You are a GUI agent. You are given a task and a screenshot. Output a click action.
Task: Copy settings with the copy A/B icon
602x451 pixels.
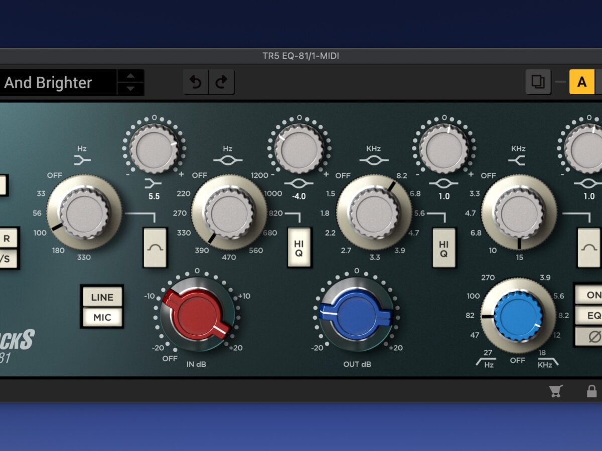(538, 82)
